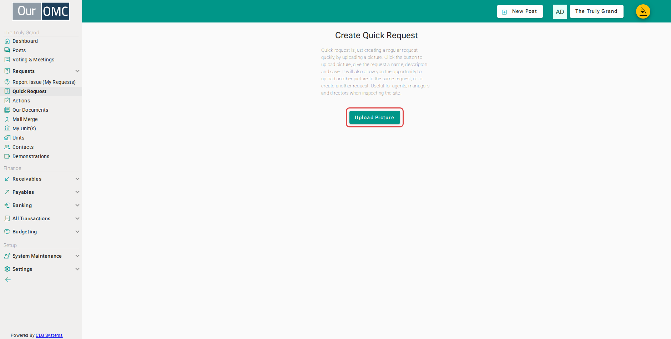Click the Report Issue question-mark icon
Image resolution: width=671 pixels, height=339 pixels.
(x=7, y=82)
